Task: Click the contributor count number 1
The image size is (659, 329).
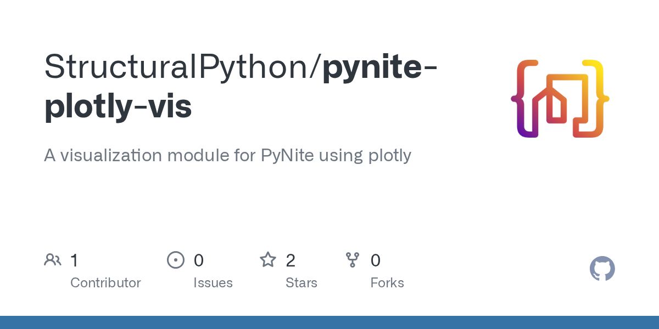Action: tap(74, 260)
